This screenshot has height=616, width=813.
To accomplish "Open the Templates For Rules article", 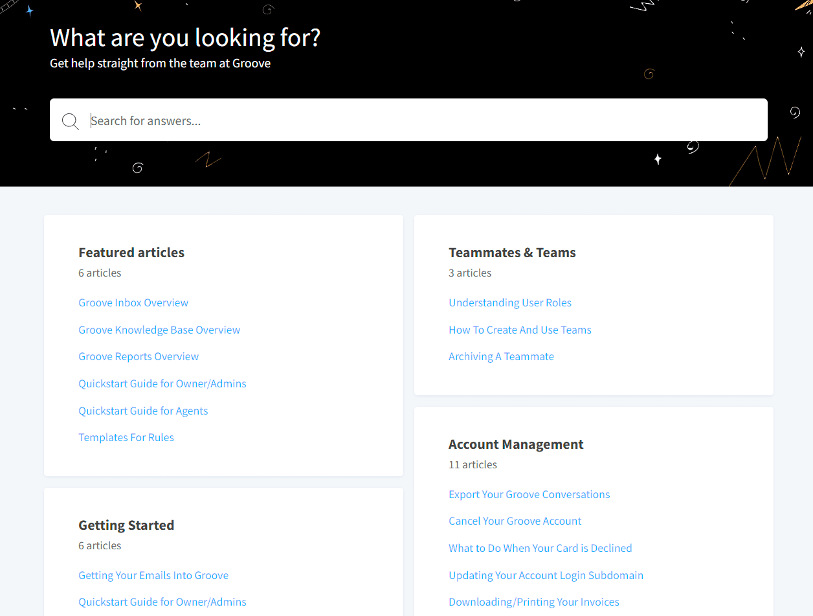I will 126,437.
